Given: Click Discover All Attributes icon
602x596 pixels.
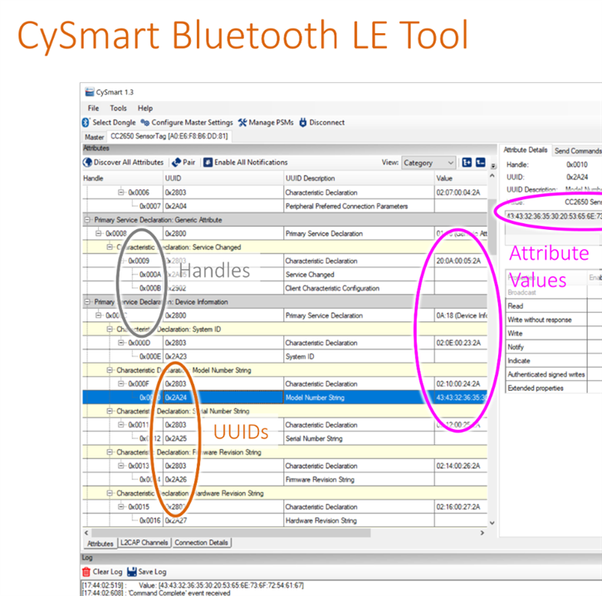Looking at the screenshot, I should [87, 163].
